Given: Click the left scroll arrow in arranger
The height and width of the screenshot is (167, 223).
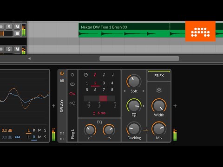Looking at the screenshot, I should (29, 58).
